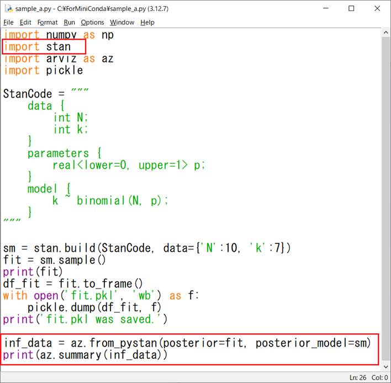The width and height of the screenshot is (391, 383).
Task: Click the IDLE file icon in title bar
Action: (8, 9)
